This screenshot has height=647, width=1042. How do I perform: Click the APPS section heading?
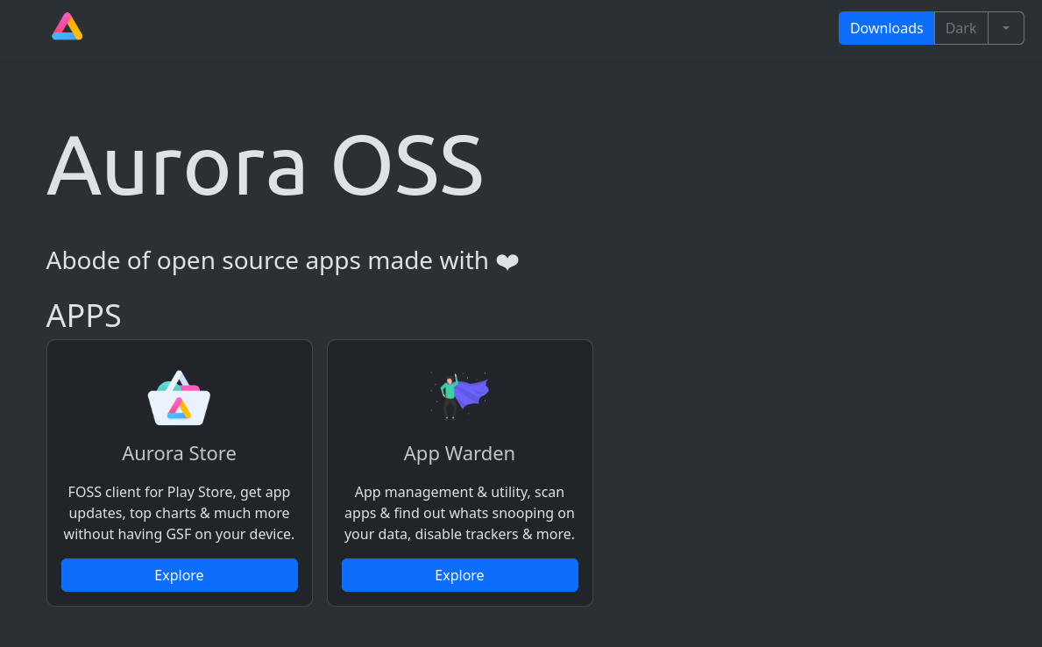coord(84,316)
